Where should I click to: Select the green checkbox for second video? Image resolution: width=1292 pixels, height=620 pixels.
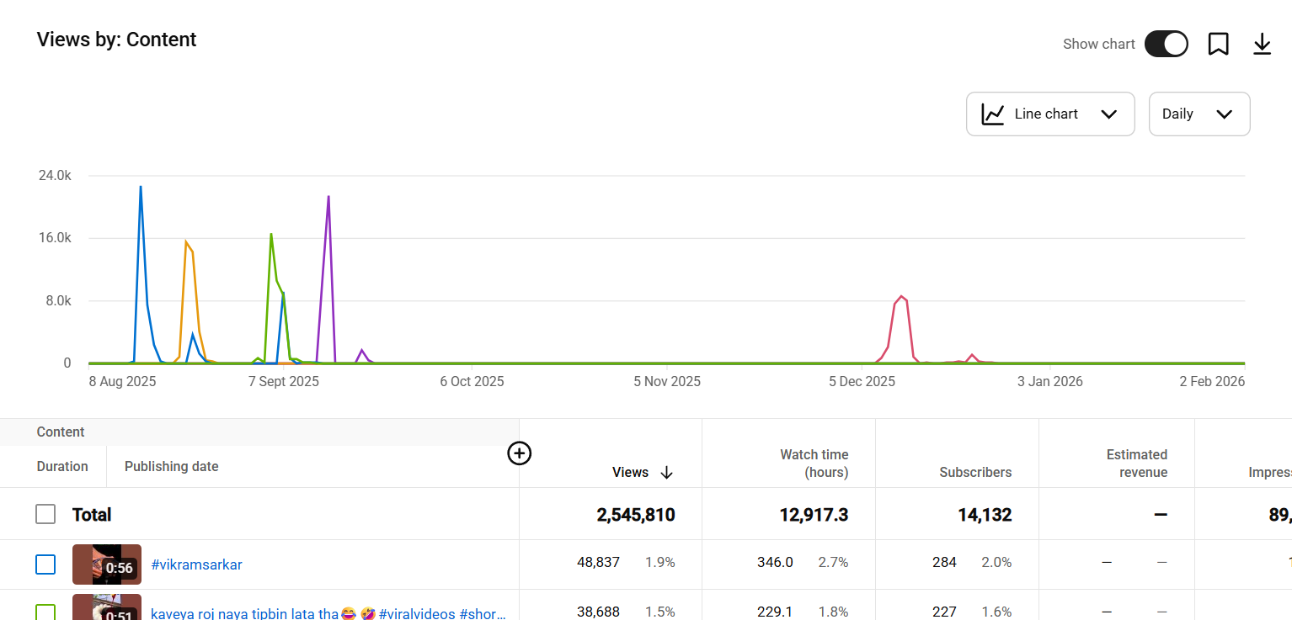pyautogui.click(x=45, y=612)
